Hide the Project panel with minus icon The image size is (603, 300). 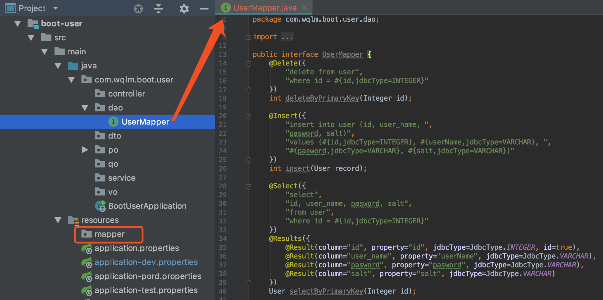point(204,9)
